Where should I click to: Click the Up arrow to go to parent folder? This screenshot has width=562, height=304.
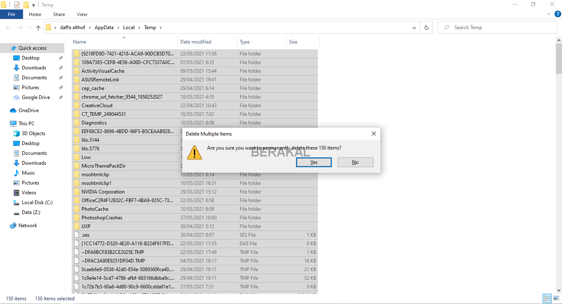(38, 28)
